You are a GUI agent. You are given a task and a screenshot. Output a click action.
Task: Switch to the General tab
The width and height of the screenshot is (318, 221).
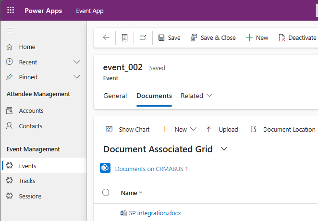[x=115, y=96]
